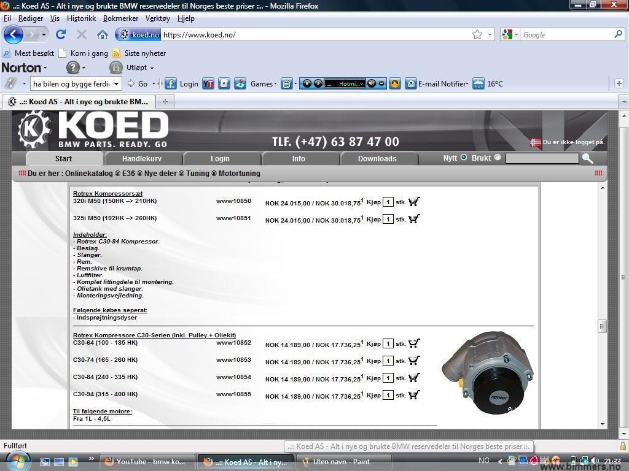The image size is (629, 471).
Task: Click quantity field for 320i M50 kit
Action: (x=388, y=202)
